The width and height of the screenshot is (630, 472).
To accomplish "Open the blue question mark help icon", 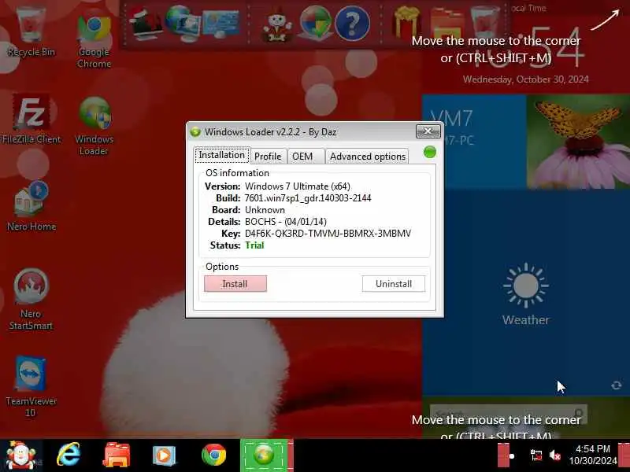I will click(352, 24).
